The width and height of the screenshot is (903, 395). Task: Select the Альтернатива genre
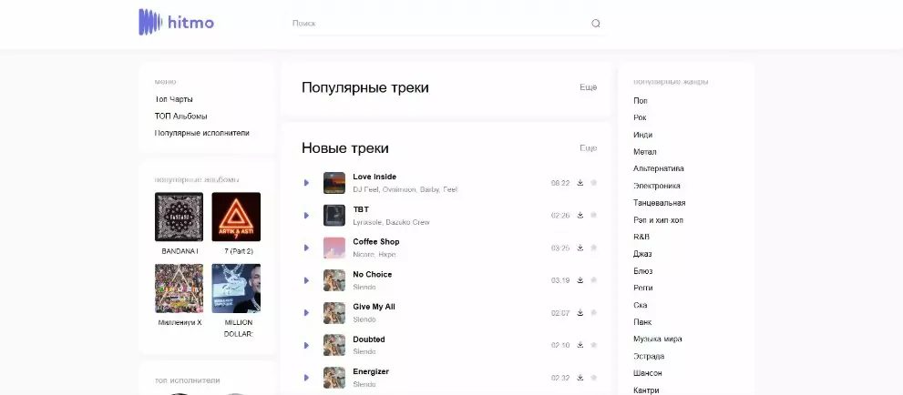[659, 168]
